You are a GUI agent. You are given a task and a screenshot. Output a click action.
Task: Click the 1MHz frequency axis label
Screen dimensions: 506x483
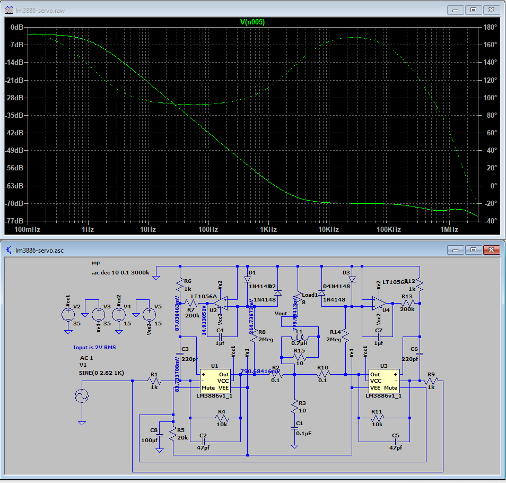[450, 229]
